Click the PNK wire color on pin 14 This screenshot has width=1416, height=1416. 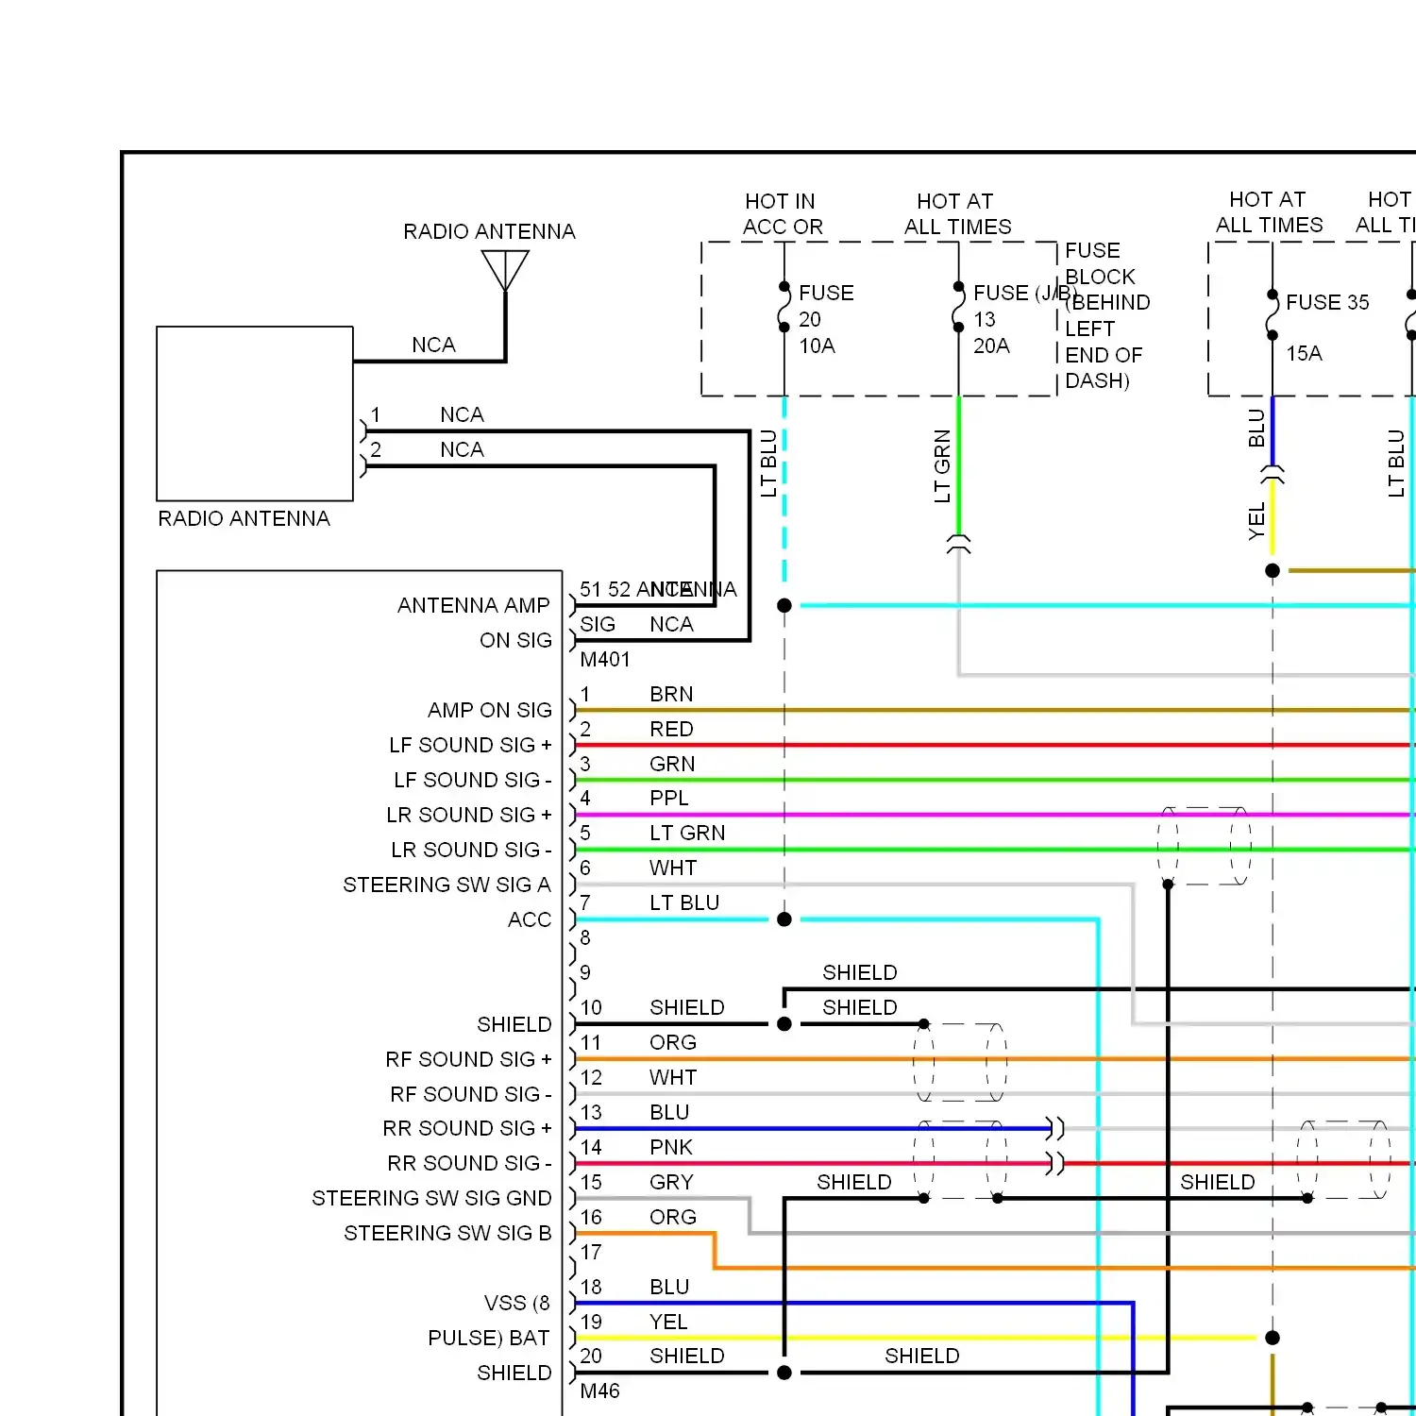[671, 1147]
